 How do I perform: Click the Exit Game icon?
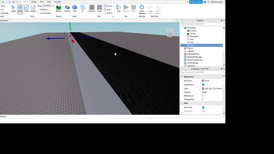[x=158, y=9]
